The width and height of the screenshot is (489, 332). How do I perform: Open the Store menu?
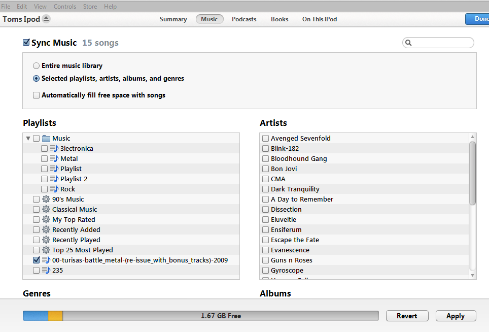90,6
